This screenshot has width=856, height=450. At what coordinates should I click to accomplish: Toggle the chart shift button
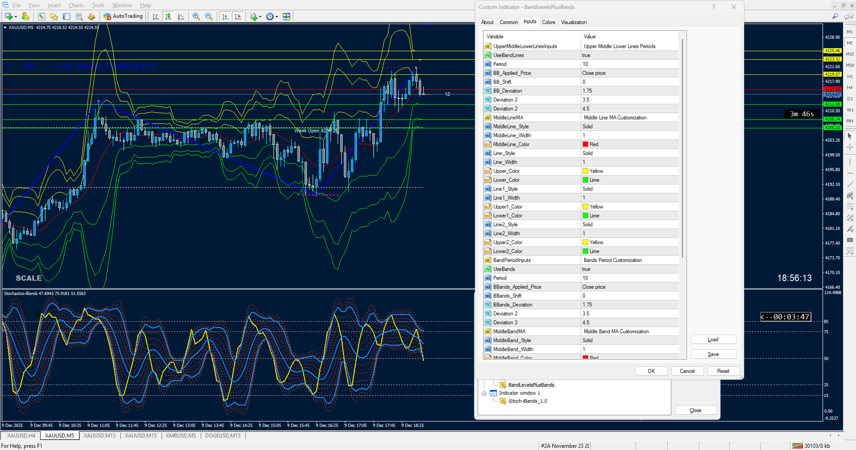coord(238,16)
